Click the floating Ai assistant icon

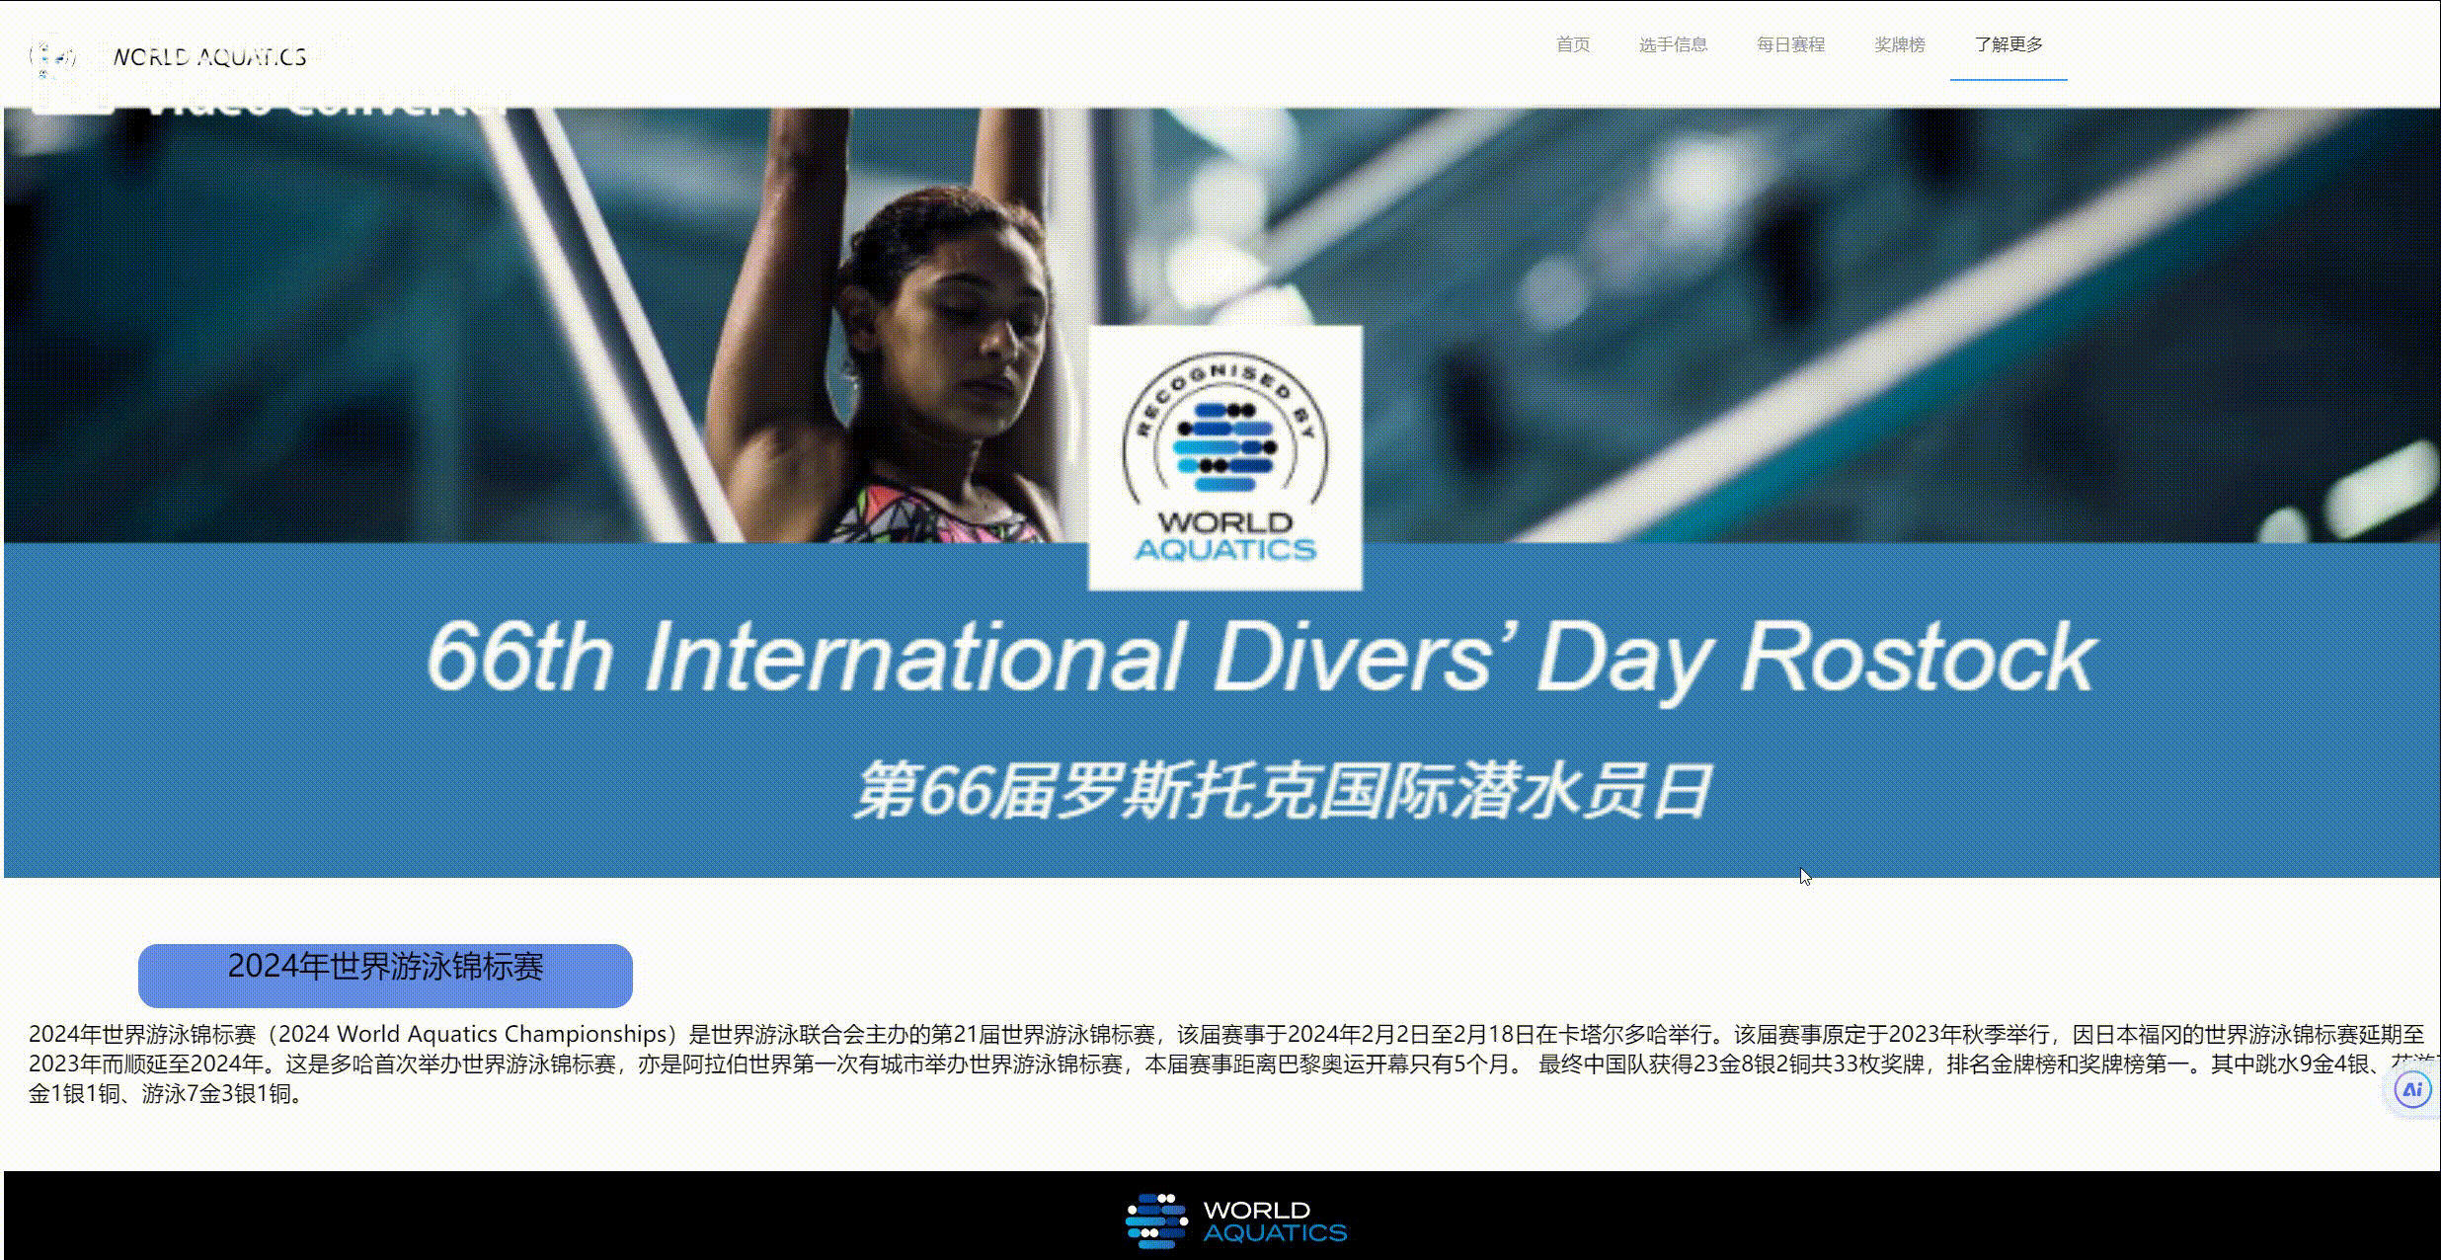click(2412, 1090)
